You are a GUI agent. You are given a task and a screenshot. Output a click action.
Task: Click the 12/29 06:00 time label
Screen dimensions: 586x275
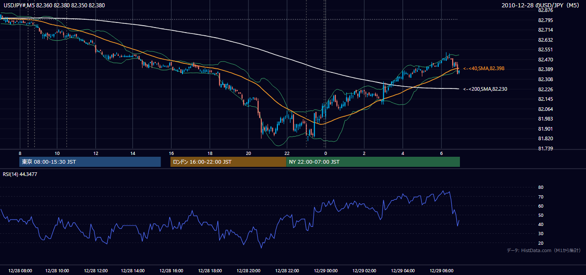pyautogui.click(x=441, y=271)
